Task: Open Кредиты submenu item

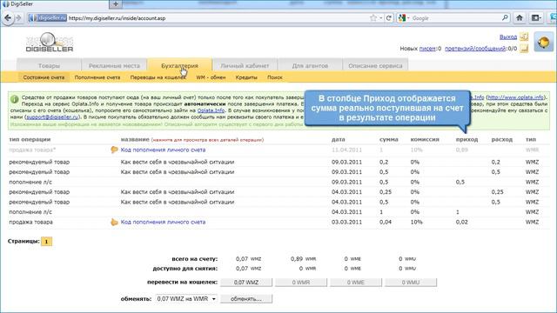Action: pyautogui.click(x=246, y=77)
